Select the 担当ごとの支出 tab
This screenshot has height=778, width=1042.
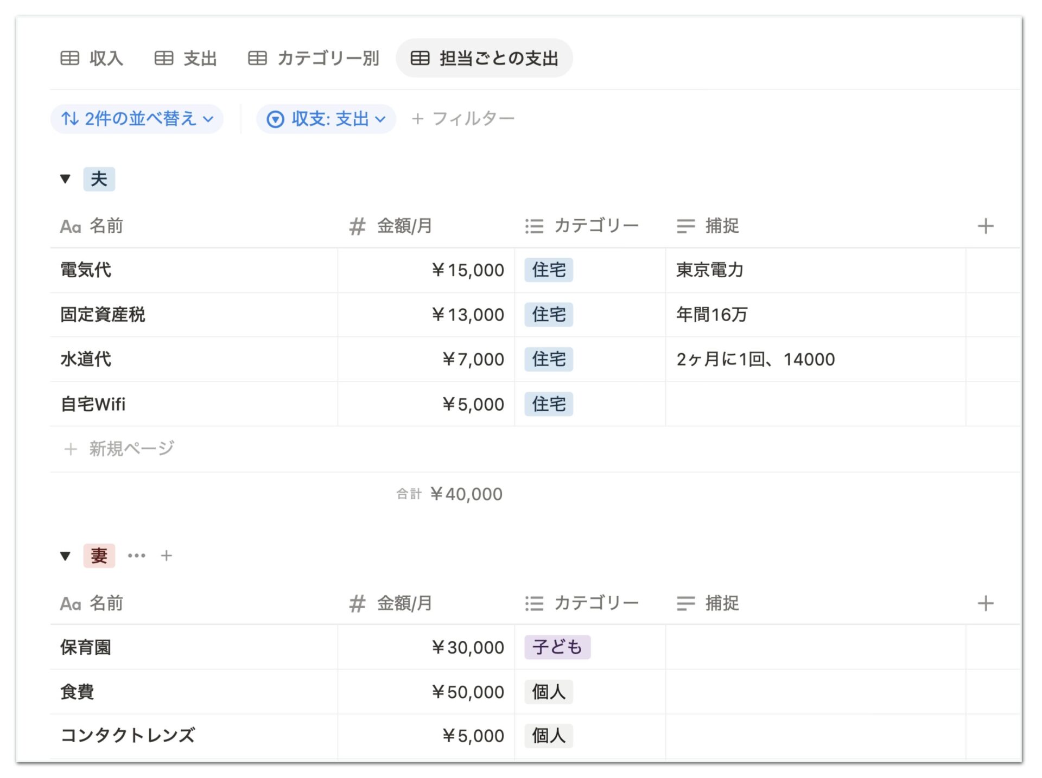484,58
